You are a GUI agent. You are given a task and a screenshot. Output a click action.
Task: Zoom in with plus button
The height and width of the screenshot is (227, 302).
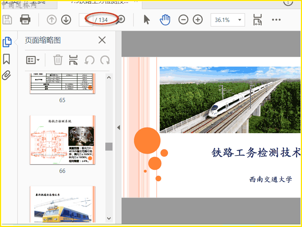pos(198,20)
